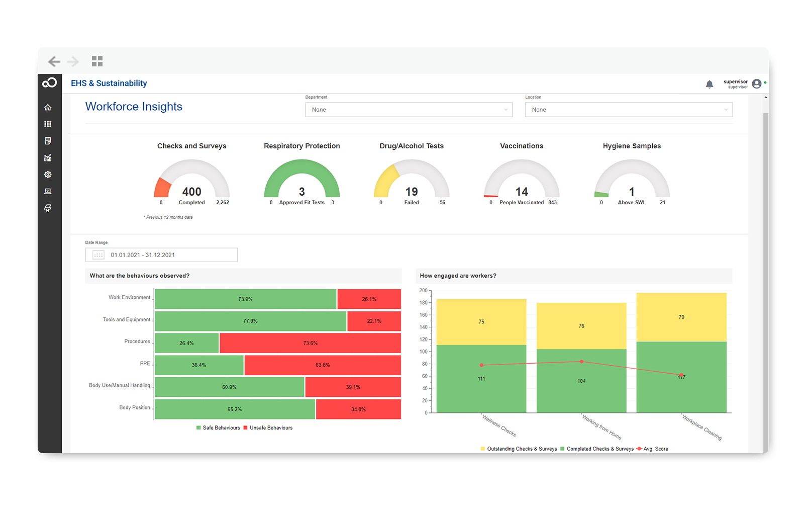Viewport: 804px width, 514px height.
Task: Click the four-square tiles icon in top bar
Action: pos(97,61)
